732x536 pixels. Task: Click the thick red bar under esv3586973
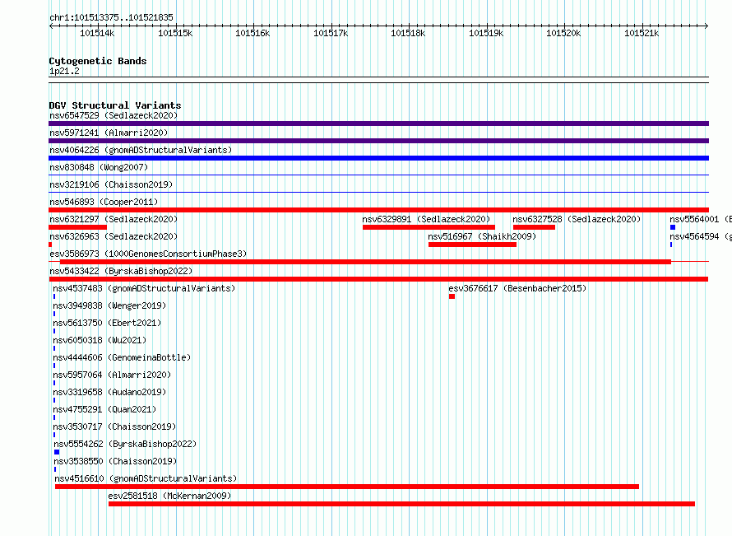tap(365, 262)
